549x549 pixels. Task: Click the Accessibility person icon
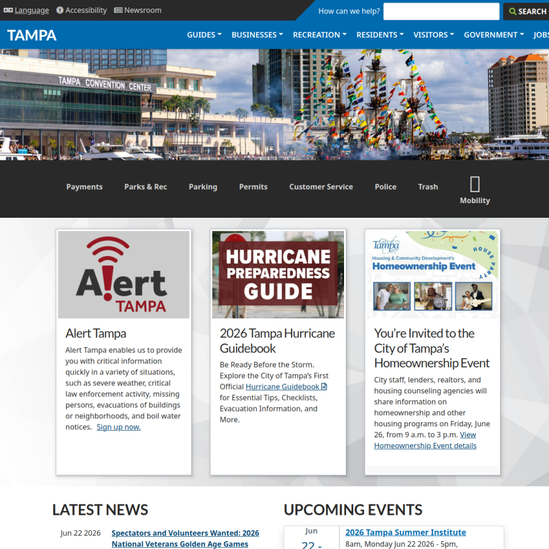coord(60,10)
